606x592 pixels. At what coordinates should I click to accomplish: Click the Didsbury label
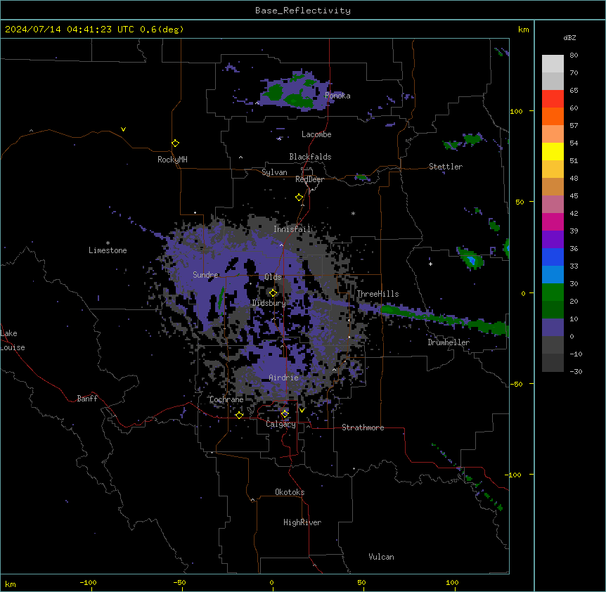point(269,303)
